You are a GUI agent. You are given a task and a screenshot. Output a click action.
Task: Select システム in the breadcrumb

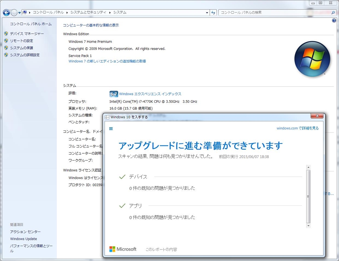coord(120,13)
